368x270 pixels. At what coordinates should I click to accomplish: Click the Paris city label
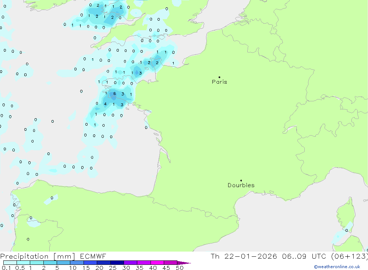coord(219,82)
